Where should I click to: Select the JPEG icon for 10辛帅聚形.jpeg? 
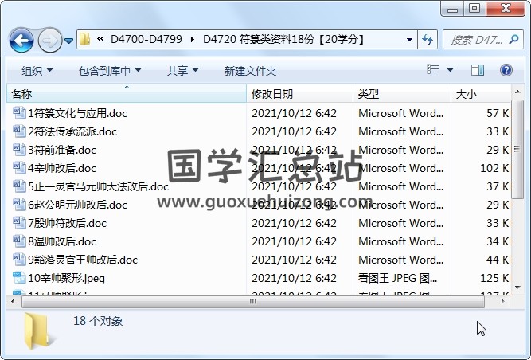point(19,278)
